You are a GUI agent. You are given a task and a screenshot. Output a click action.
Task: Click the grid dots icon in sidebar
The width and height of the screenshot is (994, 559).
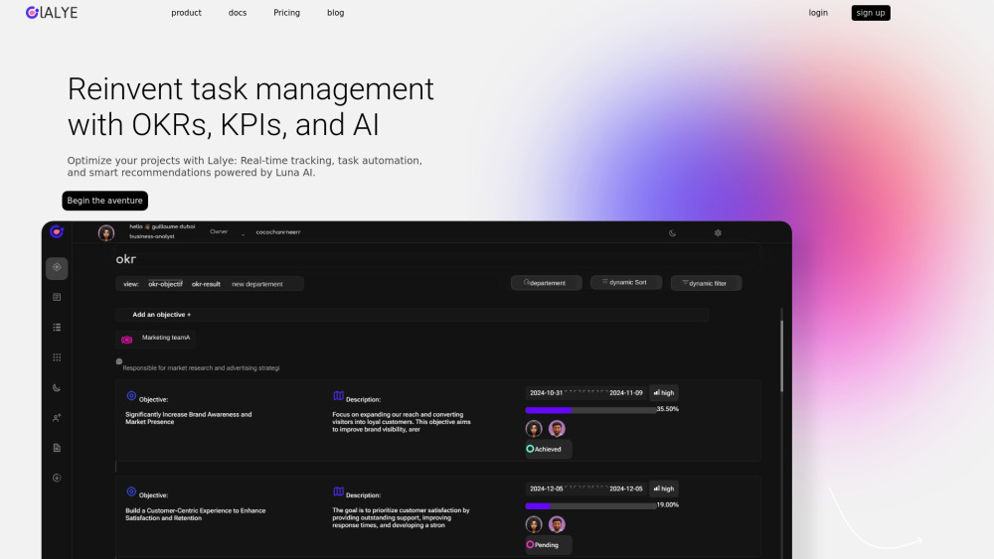(x=57, y=357)
